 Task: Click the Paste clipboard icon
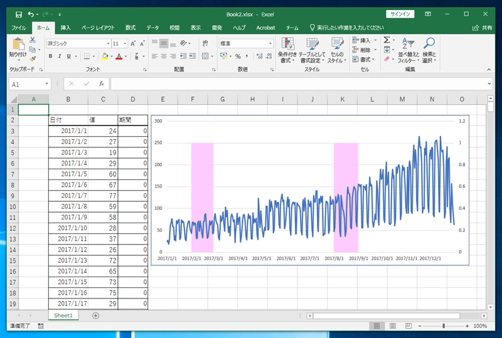click(x=18, y=45)
